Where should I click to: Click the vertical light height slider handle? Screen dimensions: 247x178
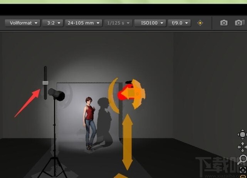(45, 83)
